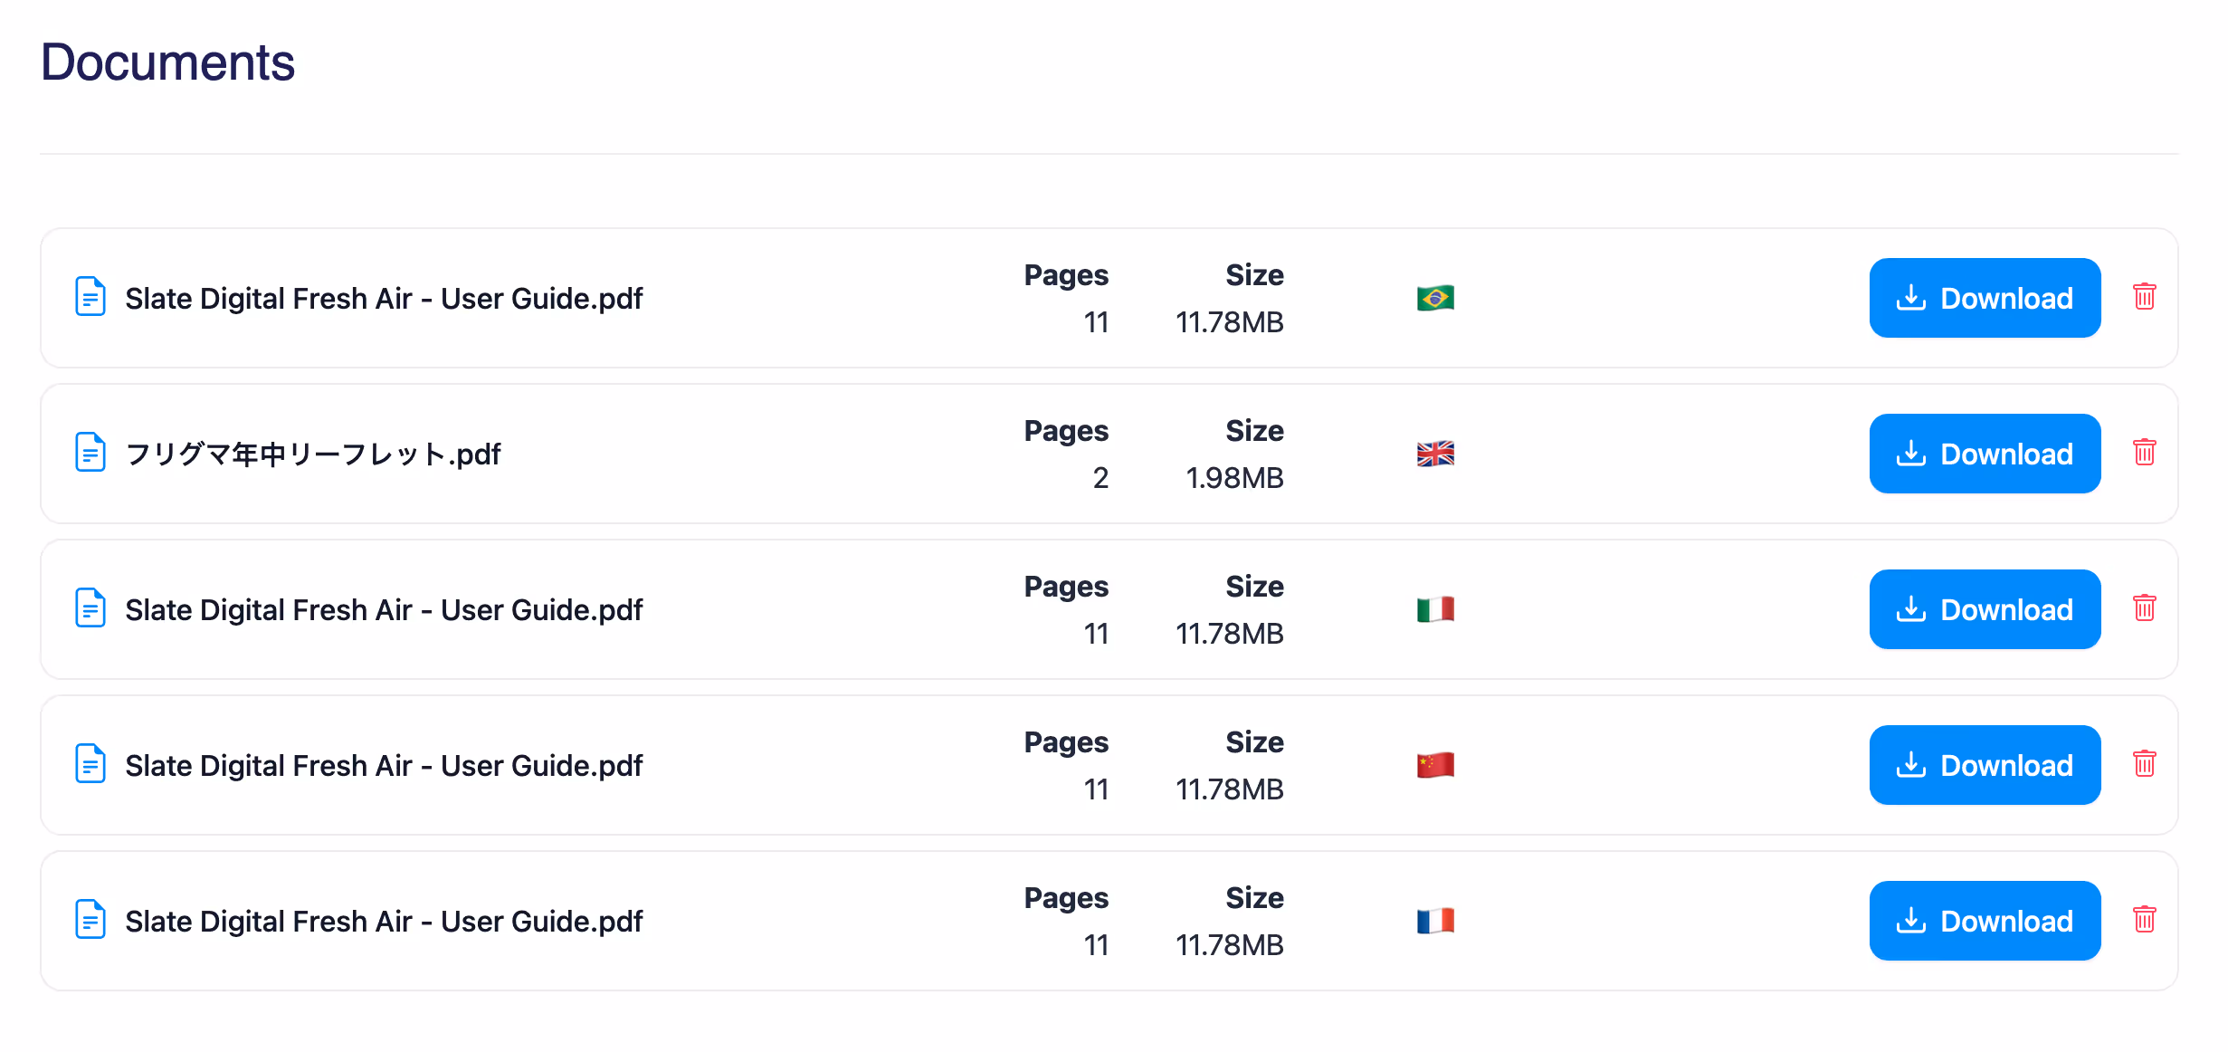Click trash icon for Italian-flag document
2228x1052 pixels.
[x=2144, y=608]
